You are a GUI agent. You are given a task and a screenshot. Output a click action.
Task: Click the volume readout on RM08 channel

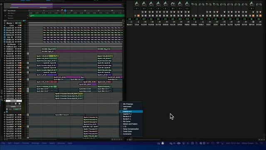(x=187, y=19)
